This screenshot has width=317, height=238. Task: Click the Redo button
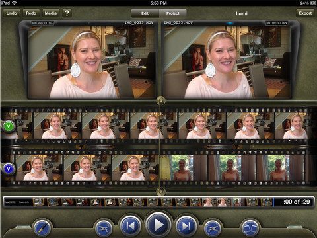tap(31, 13)
